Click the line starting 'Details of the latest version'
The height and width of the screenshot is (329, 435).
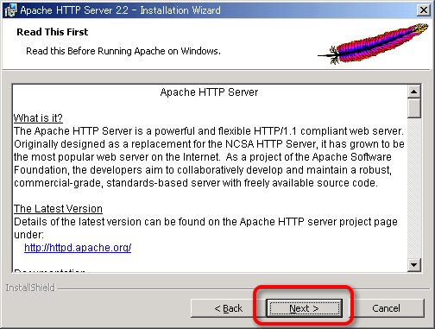click(x=205, y=222)
